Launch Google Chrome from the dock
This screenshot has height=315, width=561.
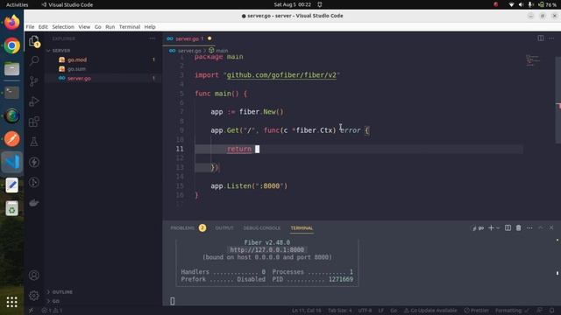pos(11,45)
